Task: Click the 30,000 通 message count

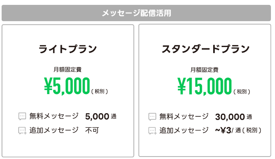Action: [x=234, y=117]
